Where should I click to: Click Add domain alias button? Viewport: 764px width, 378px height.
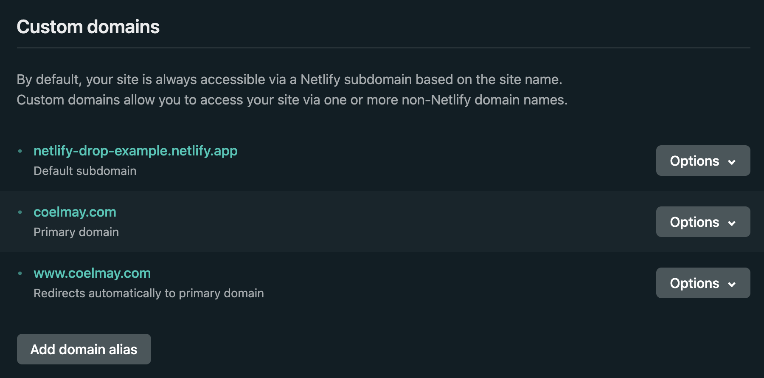pyautogui.click(x=84, y=349)
